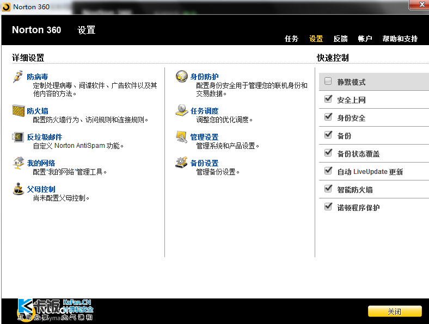Open 反垃圾邮件 settings link

45,137
